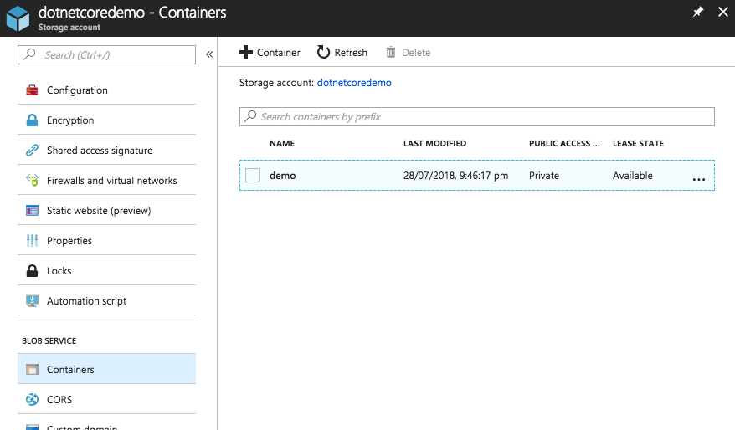Click the Firewalls and virtual networks icon

tap(32, 180)
